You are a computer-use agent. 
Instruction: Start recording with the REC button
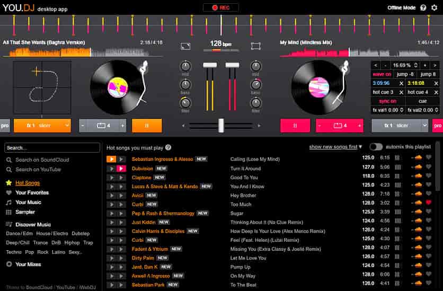coord(220,8)
